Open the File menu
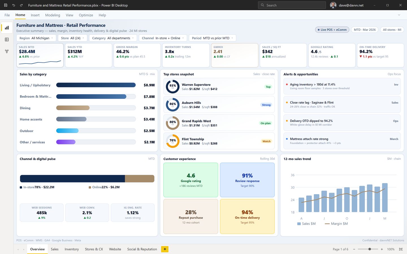 7,15
